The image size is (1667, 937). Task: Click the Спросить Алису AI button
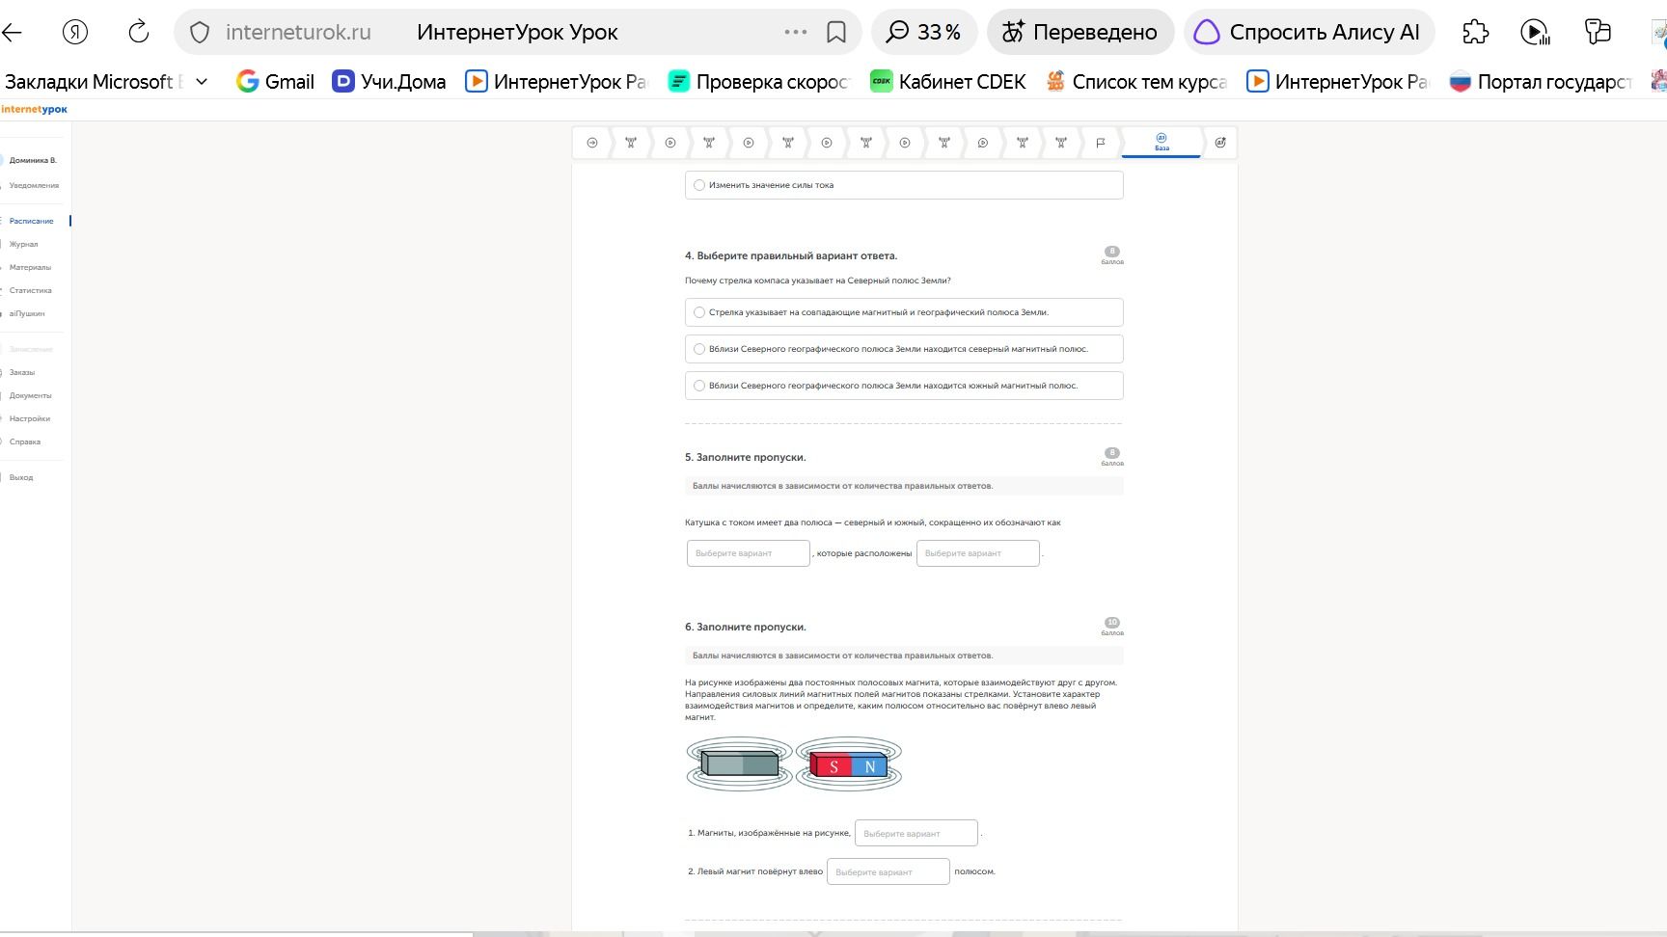(1309, 32)
